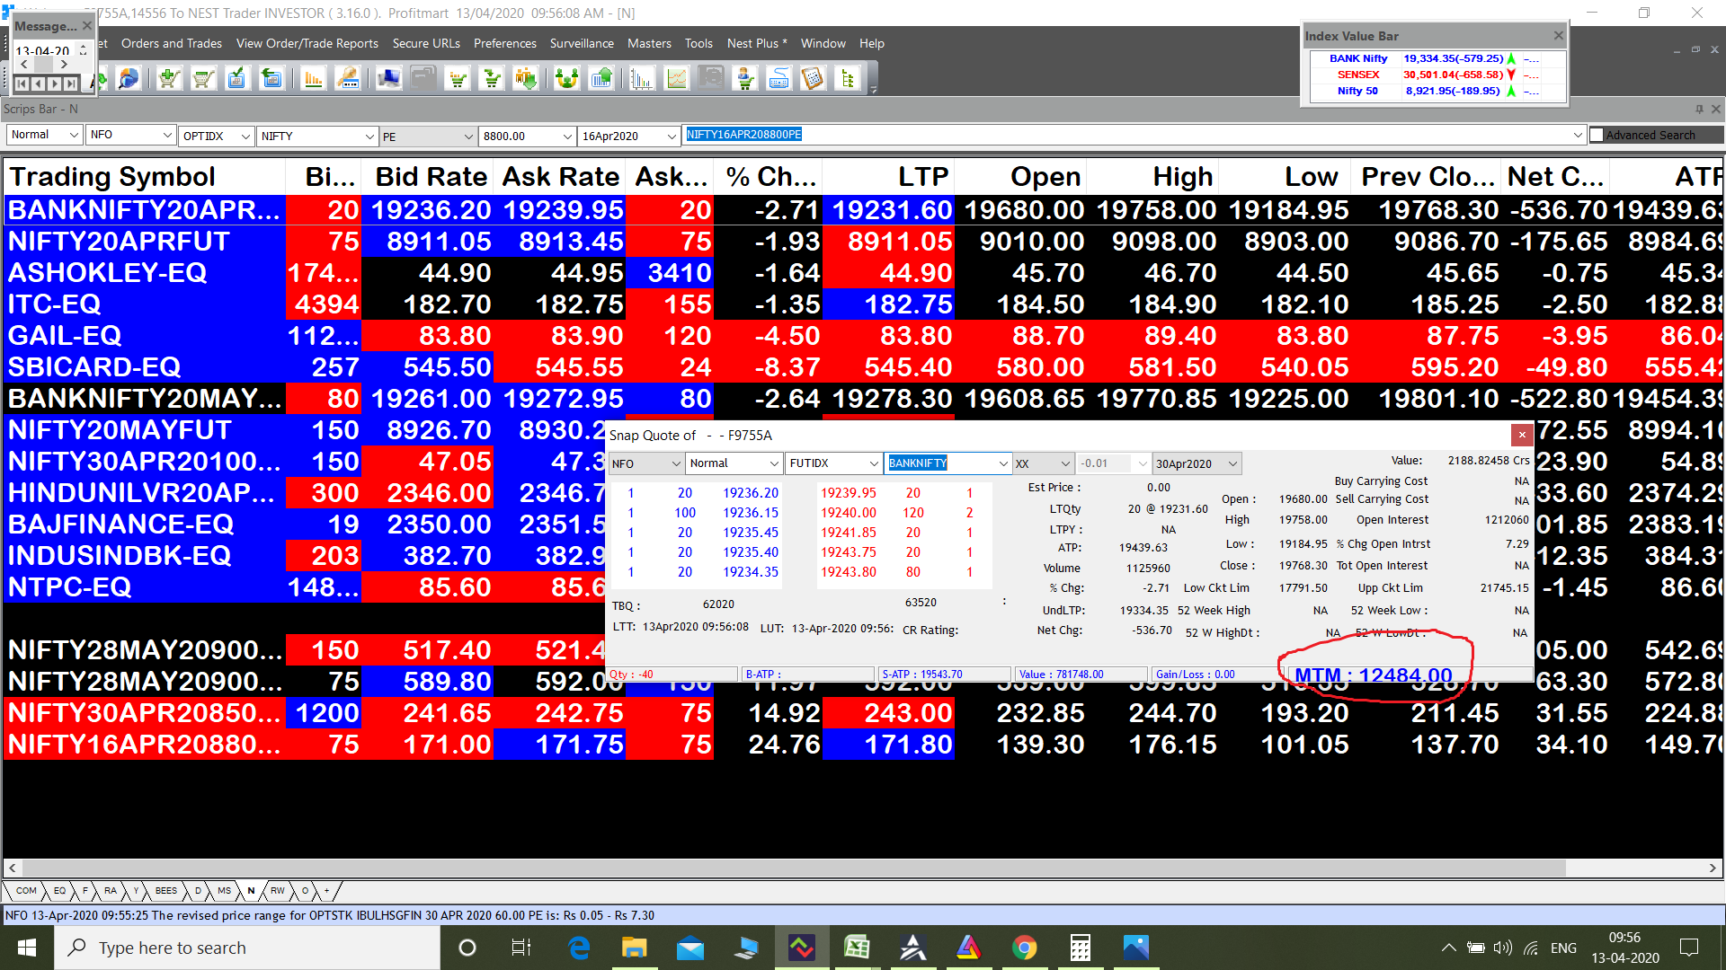Viewport: 1726px width, 970px height.
Task: Open the blue bar histogram toolbar icon
Action: [642, 79]
